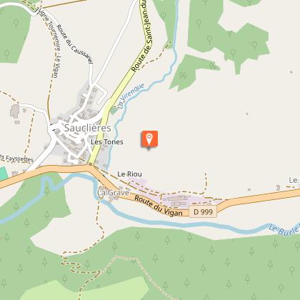Select the D 999 road shield
The height and width of the screenshot is (300, 300).
pos(203,211)
